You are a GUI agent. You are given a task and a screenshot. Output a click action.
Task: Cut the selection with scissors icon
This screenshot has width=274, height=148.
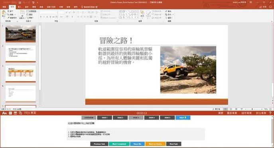pyautogui.click(x=10, y=11)
